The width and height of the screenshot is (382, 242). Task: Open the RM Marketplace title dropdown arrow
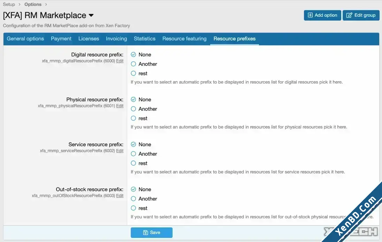pyautogui.click(x=91, y=15)
